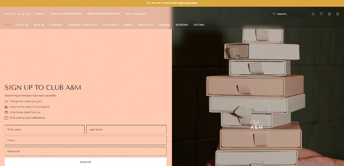Image resolution: width=344 pixels, height=166 pixels.
Task: Click 'A birthday treat from us' text
Action: click(x=25, y=112)
